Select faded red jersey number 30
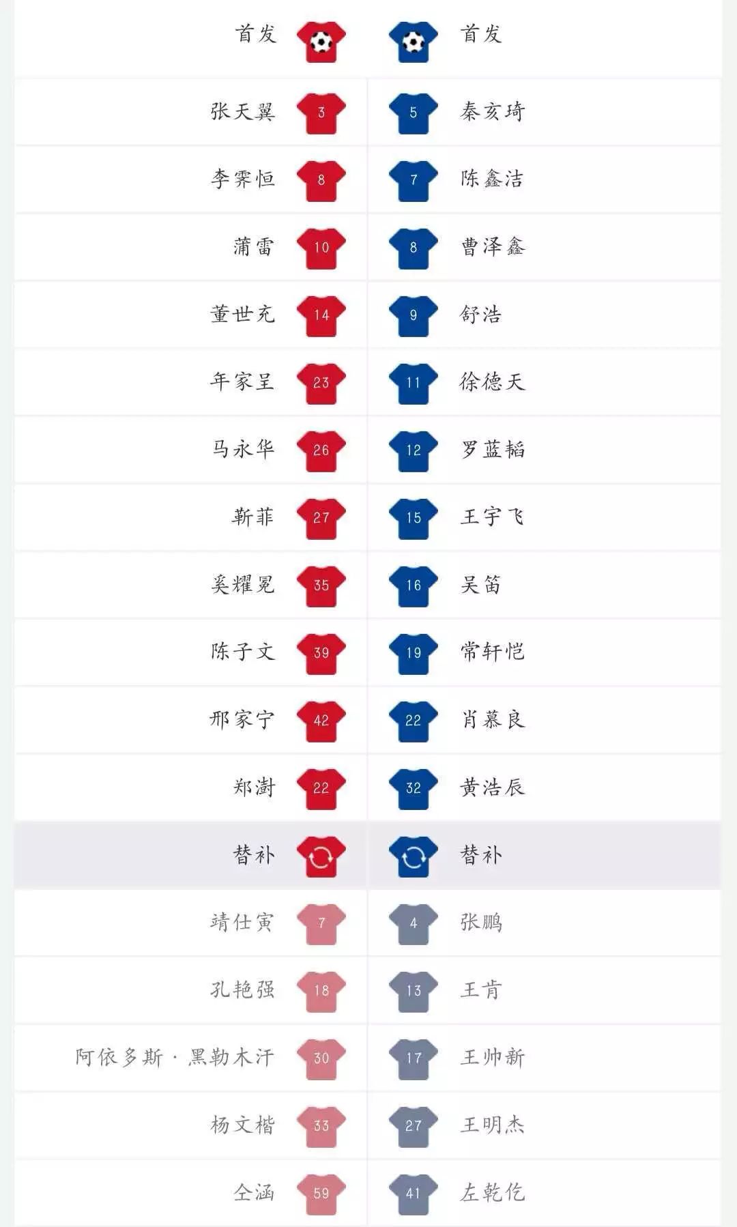The width and height of the screenshot is (737, 1227). (x=321, y=1059)
